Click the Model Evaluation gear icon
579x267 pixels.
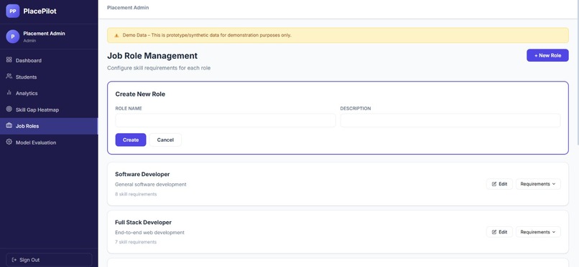point(9,142)
